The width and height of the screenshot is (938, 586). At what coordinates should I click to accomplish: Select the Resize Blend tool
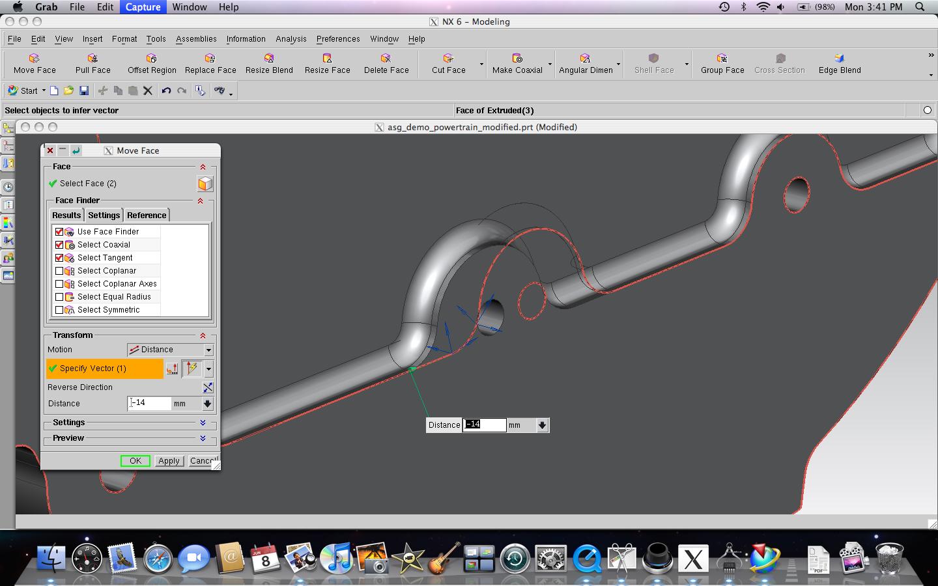click(x=269, y=64)
